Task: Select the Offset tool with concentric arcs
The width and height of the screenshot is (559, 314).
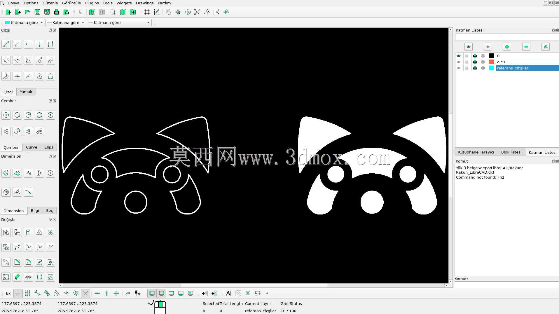Action: click(x=6, y=262)
